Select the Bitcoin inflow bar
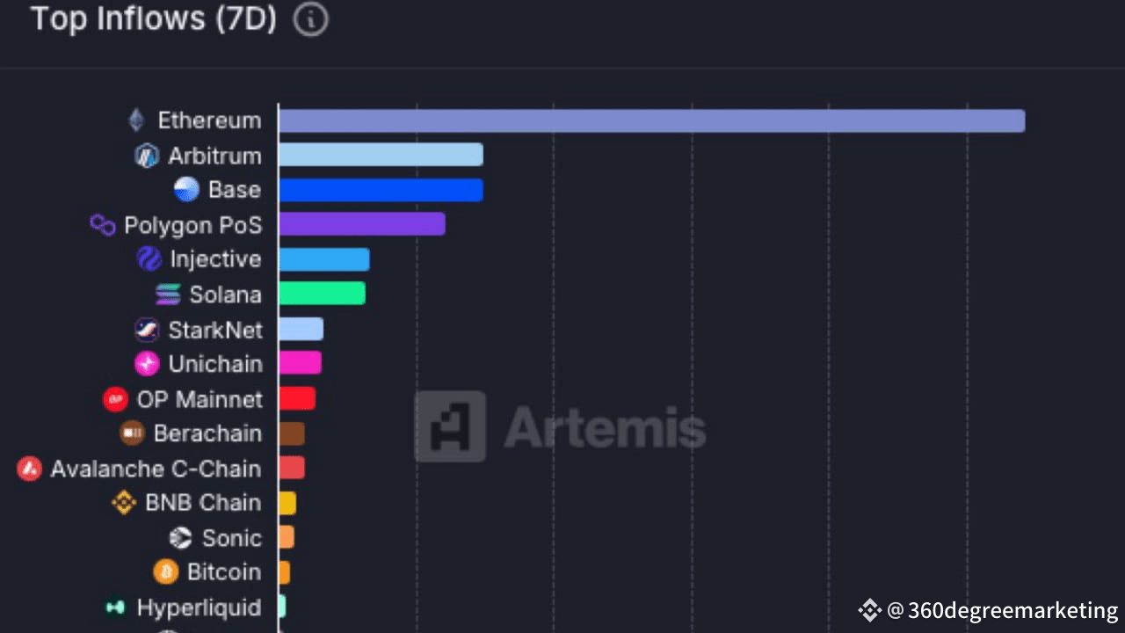The image size is (1125, 633). coord(285,572)
